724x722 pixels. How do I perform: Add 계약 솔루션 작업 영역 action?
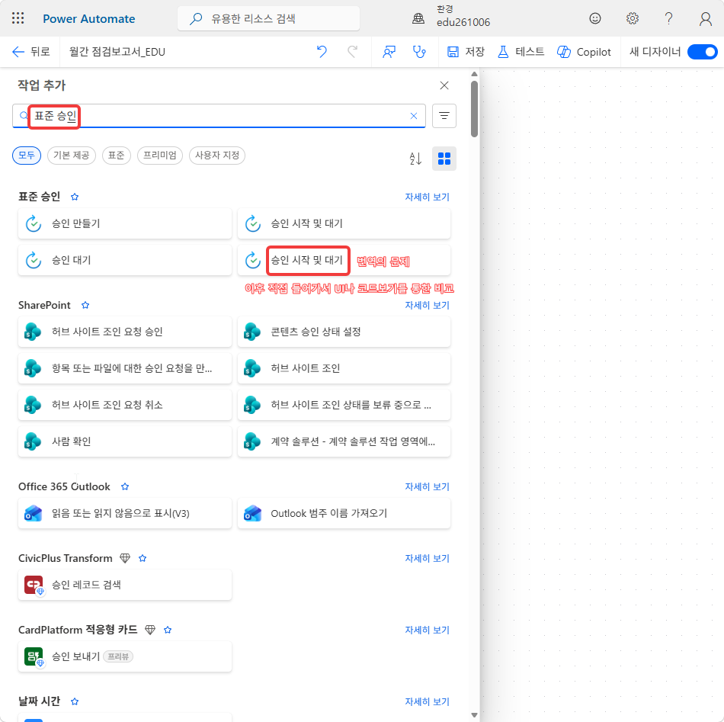344,441
